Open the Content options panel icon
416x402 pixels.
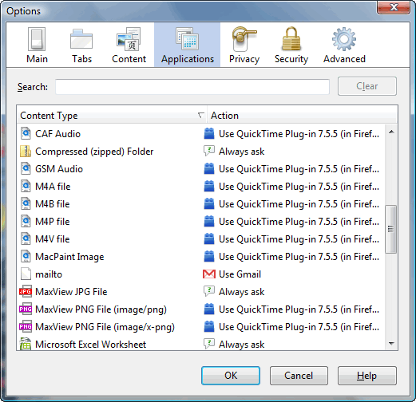click(129, 39)
